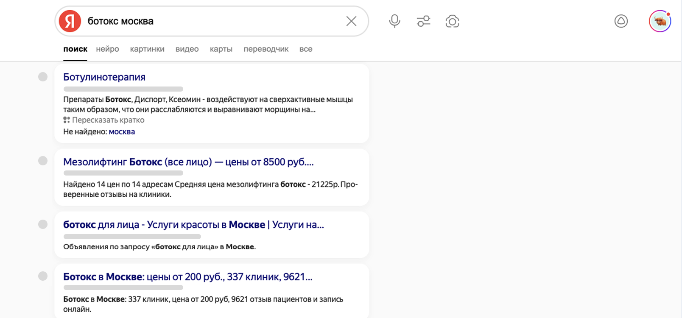Start voice search with the microphone icon
This screenshot has width=682, height=318.
394,21
